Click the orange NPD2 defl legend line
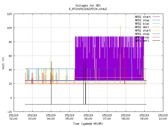 (156, 27)
